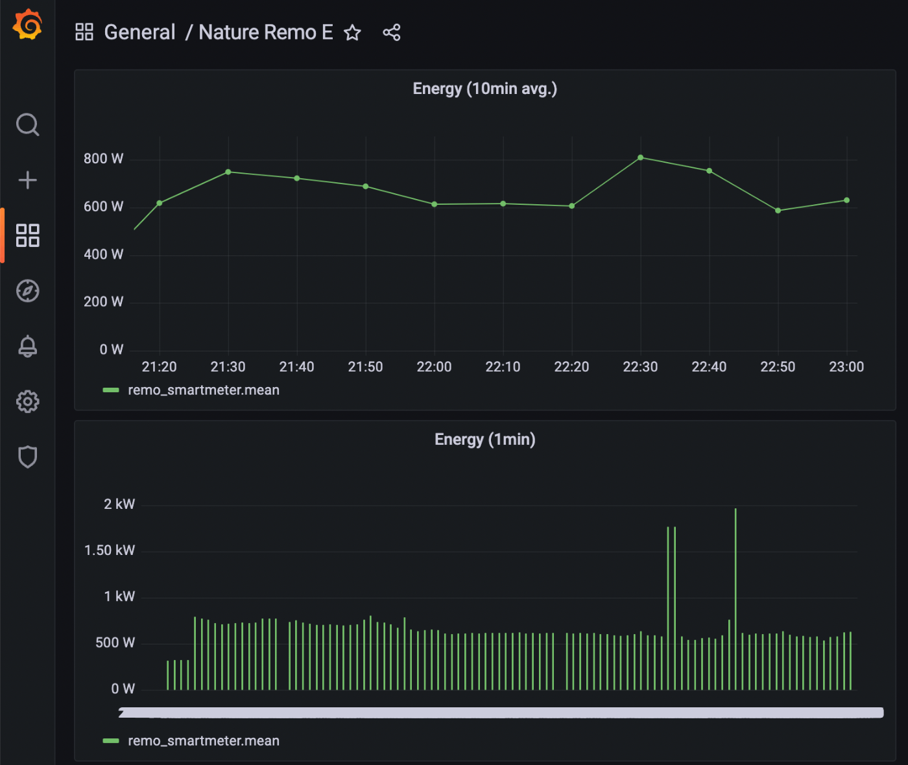Viewport: 908px width, 765px height.
Task: Open the Explore compass icon
Action: pyautogui.click(x=28, y=291)
